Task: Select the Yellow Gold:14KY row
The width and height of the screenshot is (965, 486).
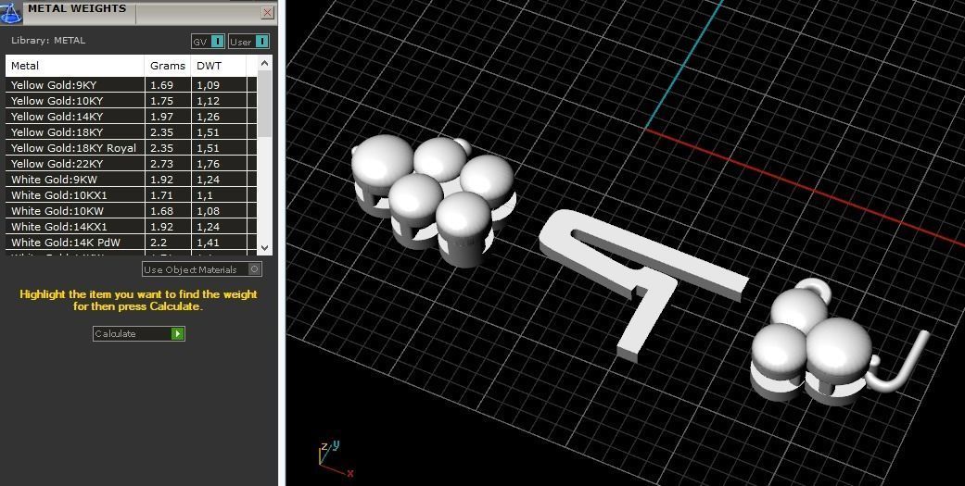Action: coord(131,116)
